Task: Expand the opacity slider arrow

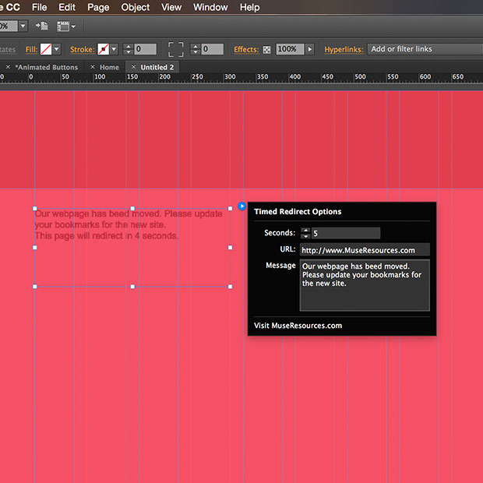Action: [310, 49]
